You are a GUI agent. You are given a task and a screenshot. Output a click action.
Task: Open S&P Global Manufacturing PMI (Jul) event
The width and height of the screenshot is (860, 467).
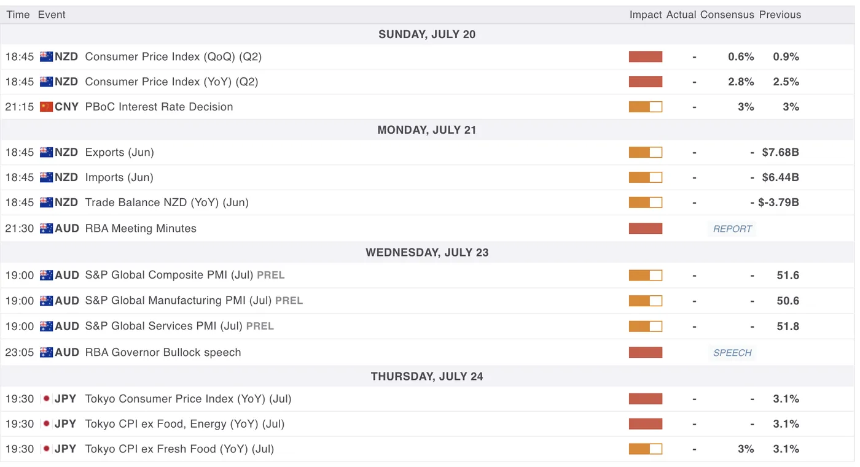[178, 301]
